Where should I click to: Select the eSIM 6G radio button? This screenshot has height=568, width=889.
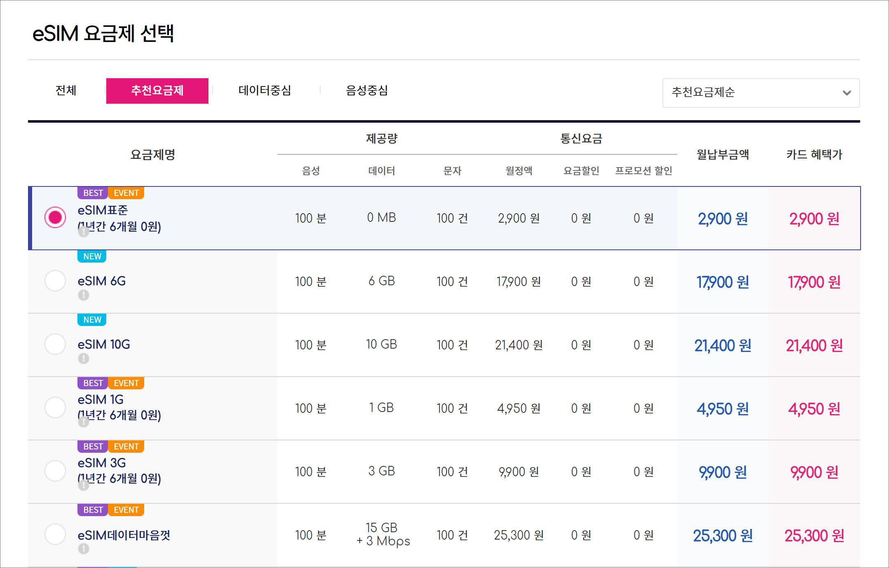click(55, 281)
